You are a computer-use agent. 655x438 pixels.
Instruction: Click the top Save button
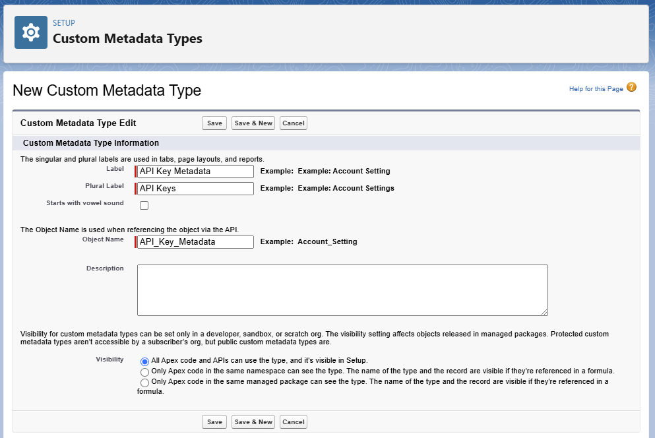pos(214,123)
